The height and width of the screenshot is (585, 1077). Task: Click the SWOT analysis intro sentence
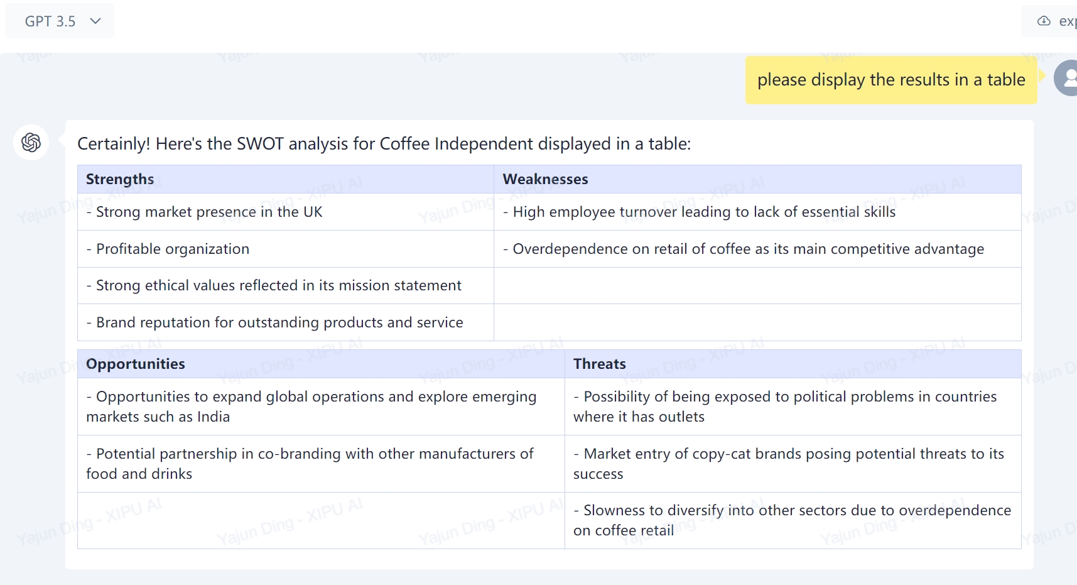384,144
